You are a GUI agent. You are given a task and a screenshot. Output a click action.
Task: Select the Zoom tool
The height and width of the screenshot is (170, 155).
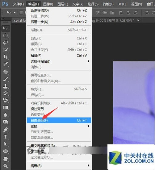coord(6,166)
